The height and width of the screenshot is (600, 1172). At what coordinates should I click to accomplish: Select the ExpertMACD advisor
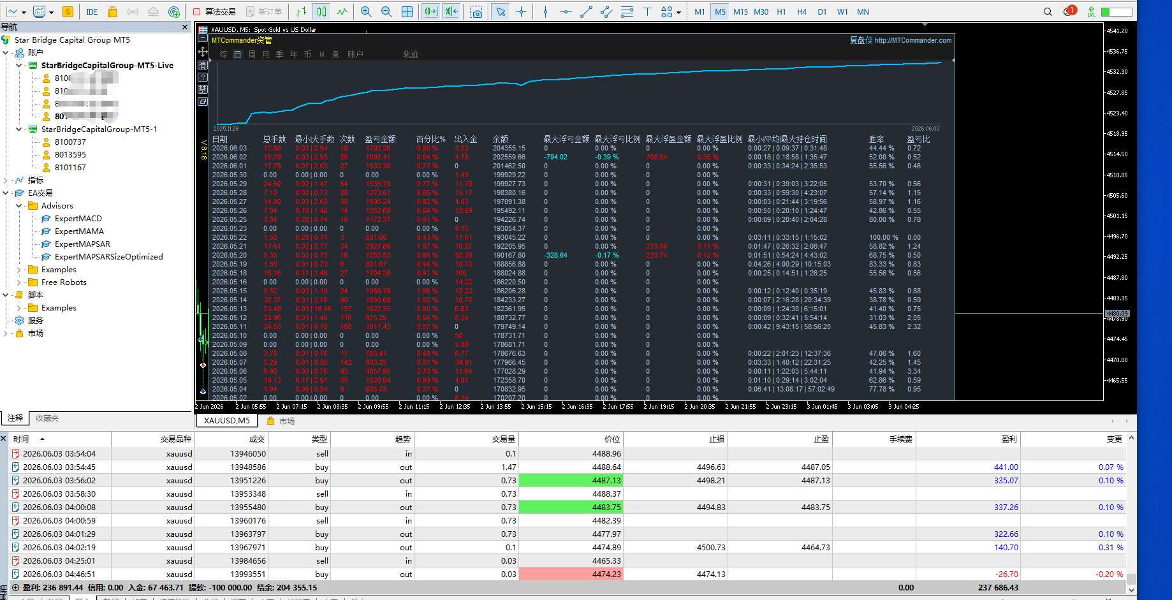78,218
